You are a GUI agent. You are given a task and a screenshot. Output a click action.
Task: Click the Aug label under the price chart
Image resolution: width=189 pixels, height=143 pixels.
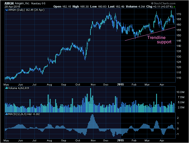pyautogui.click(x=49, y=85)
